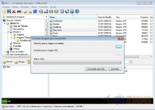Image resolution: width=155 pixels, height=110 pixels.
Task: Sort file list by Tipo column header
Action: coord(127,17)
